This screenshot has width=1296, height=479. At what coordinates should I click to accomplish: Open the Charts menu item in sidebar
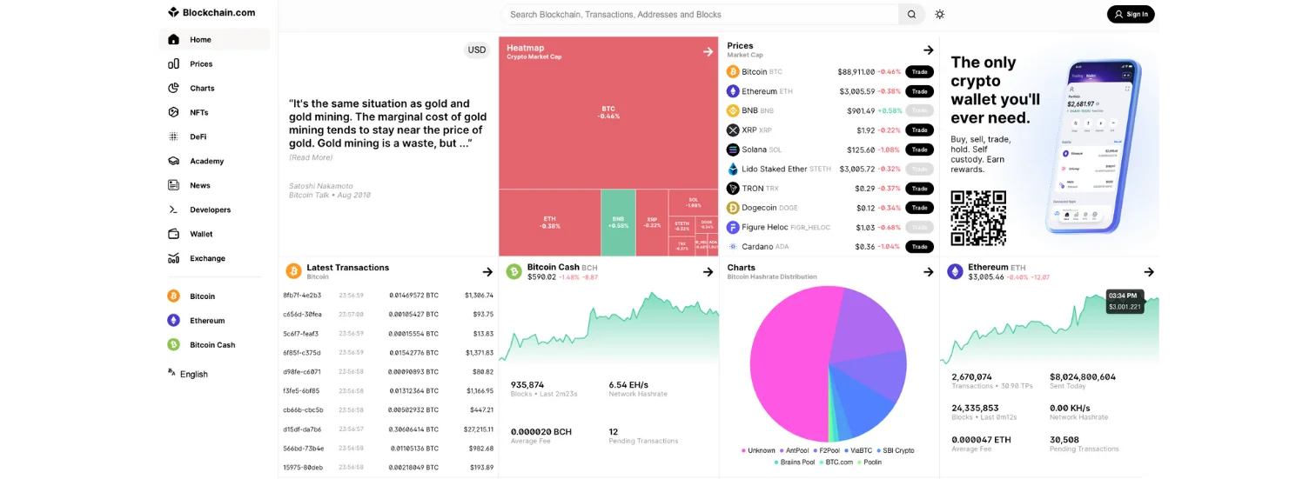tap(202, 88)
